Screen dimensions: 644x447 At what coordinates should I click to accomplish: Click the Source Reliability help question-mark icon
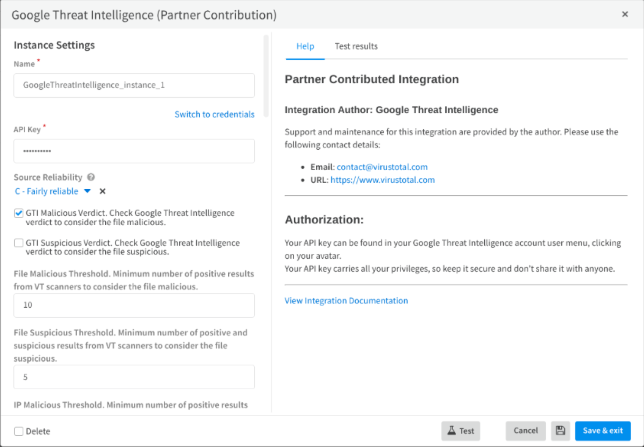91,177
